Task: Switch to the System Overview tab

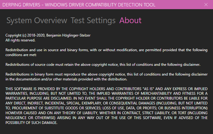Action: (37, 20)
